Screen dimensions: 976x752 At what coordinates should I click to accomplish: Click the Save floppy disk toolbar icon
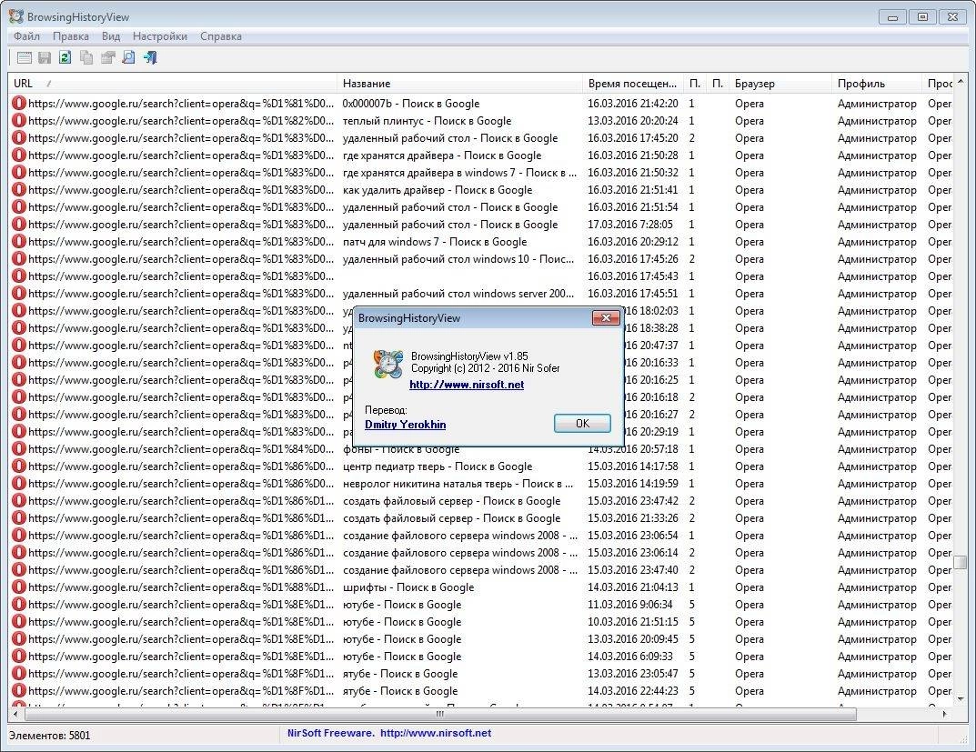pyautogui.click(x=45, y=58)
